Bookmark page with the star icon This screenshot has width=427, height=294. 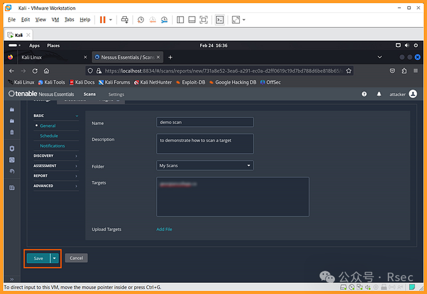348,71
